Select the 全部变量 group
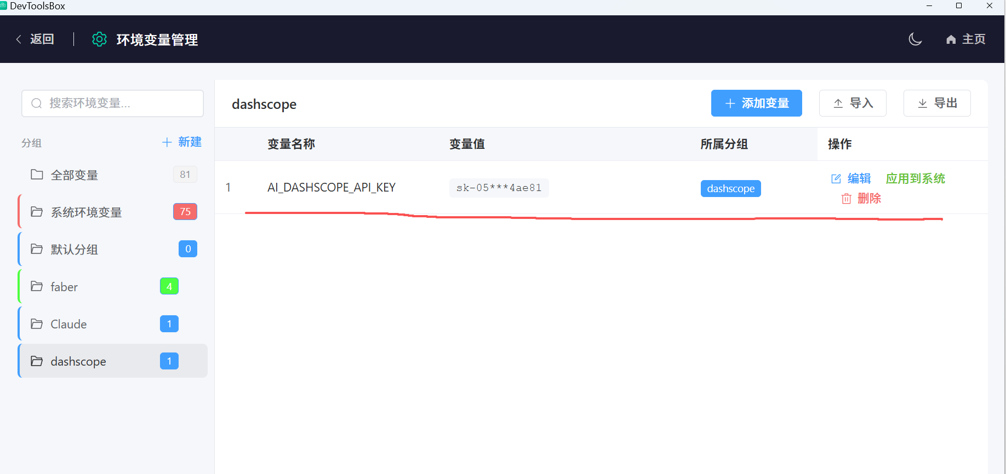Image resolution: width=1006 pixels, height=474 pixels. [x=75, y=175]
